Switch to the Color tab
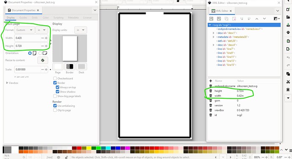Screen dimensions: 292x159 46,18
